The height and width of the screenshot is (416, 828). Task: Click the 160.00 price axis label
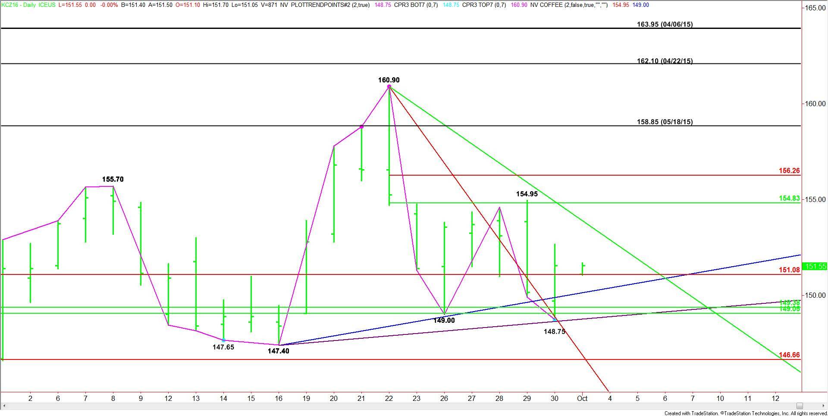coord(816,104)
